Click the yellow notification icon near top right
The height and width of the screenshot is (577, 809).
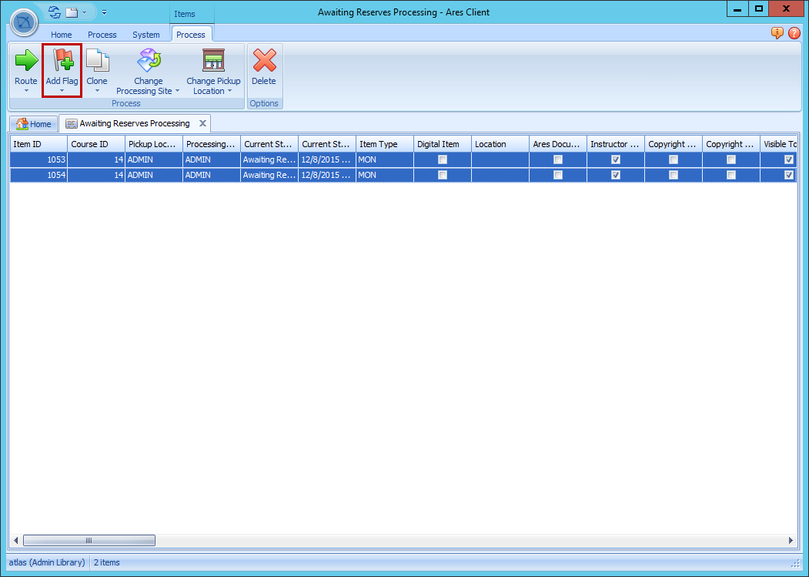pyautogui.click(x=777, y=33)
